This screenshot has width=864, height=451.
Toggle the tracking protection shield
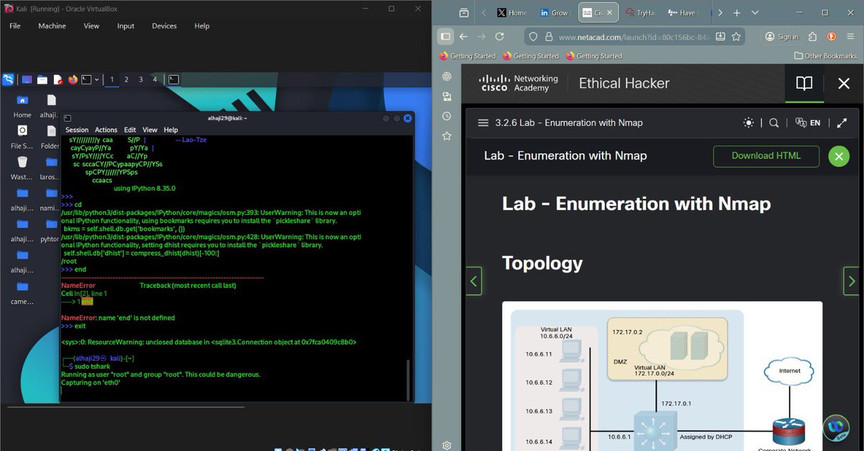point(533,36)
